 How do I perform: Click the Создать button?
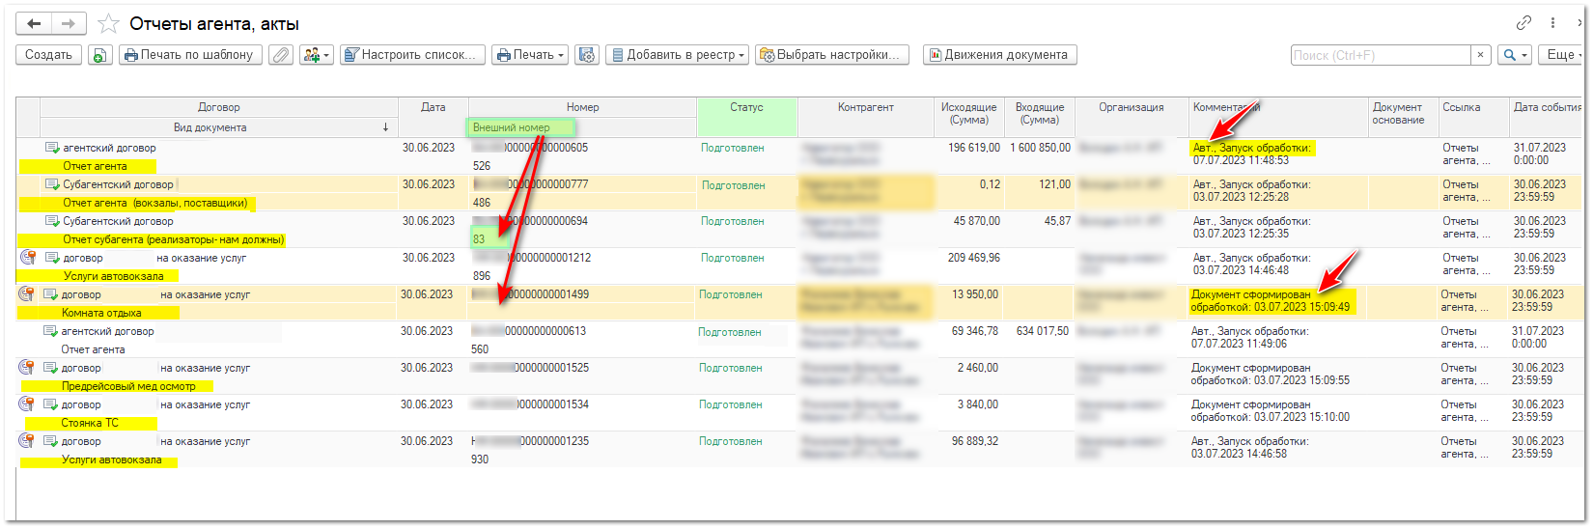(x=48, y=55)
